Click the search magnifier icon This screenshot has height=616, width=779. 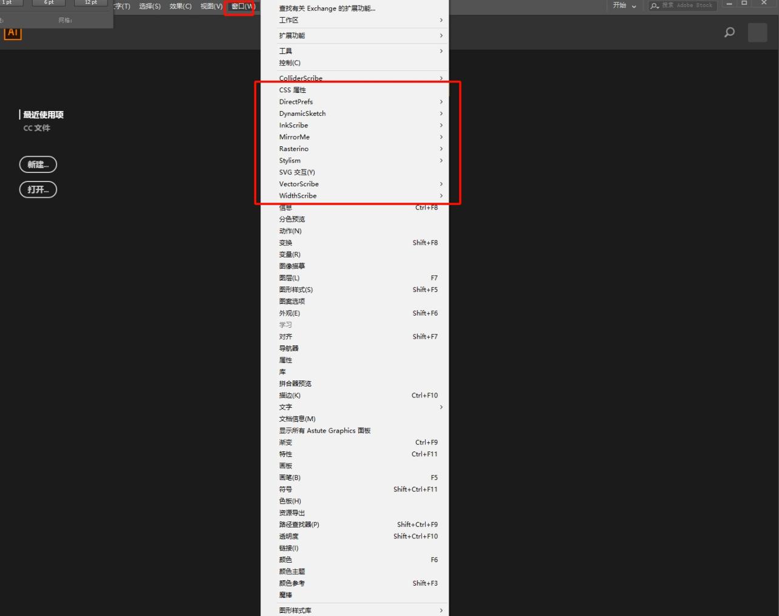tap(729, 32)
